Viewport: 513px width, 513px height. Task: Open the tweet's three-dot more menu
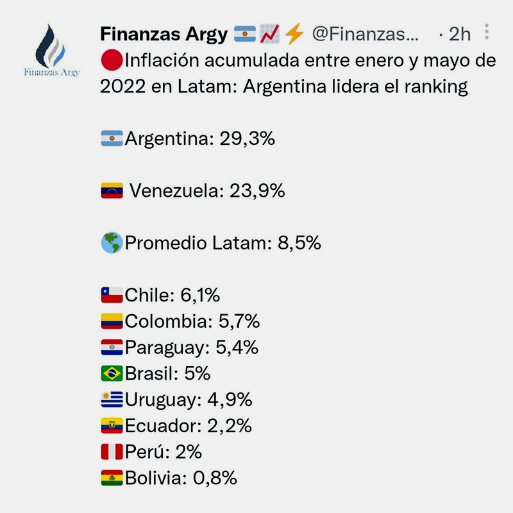click(x=487, y=33)
